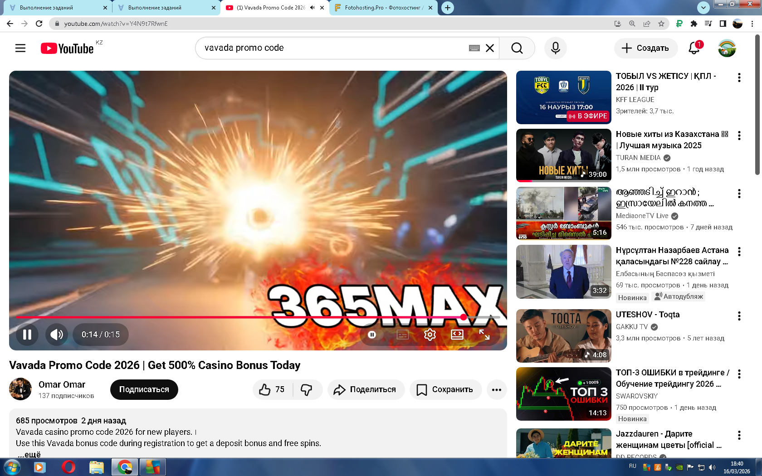The image size is (762, 476).
Task: Open options for Jazzdauren video
Action: [x=739, y=435]
